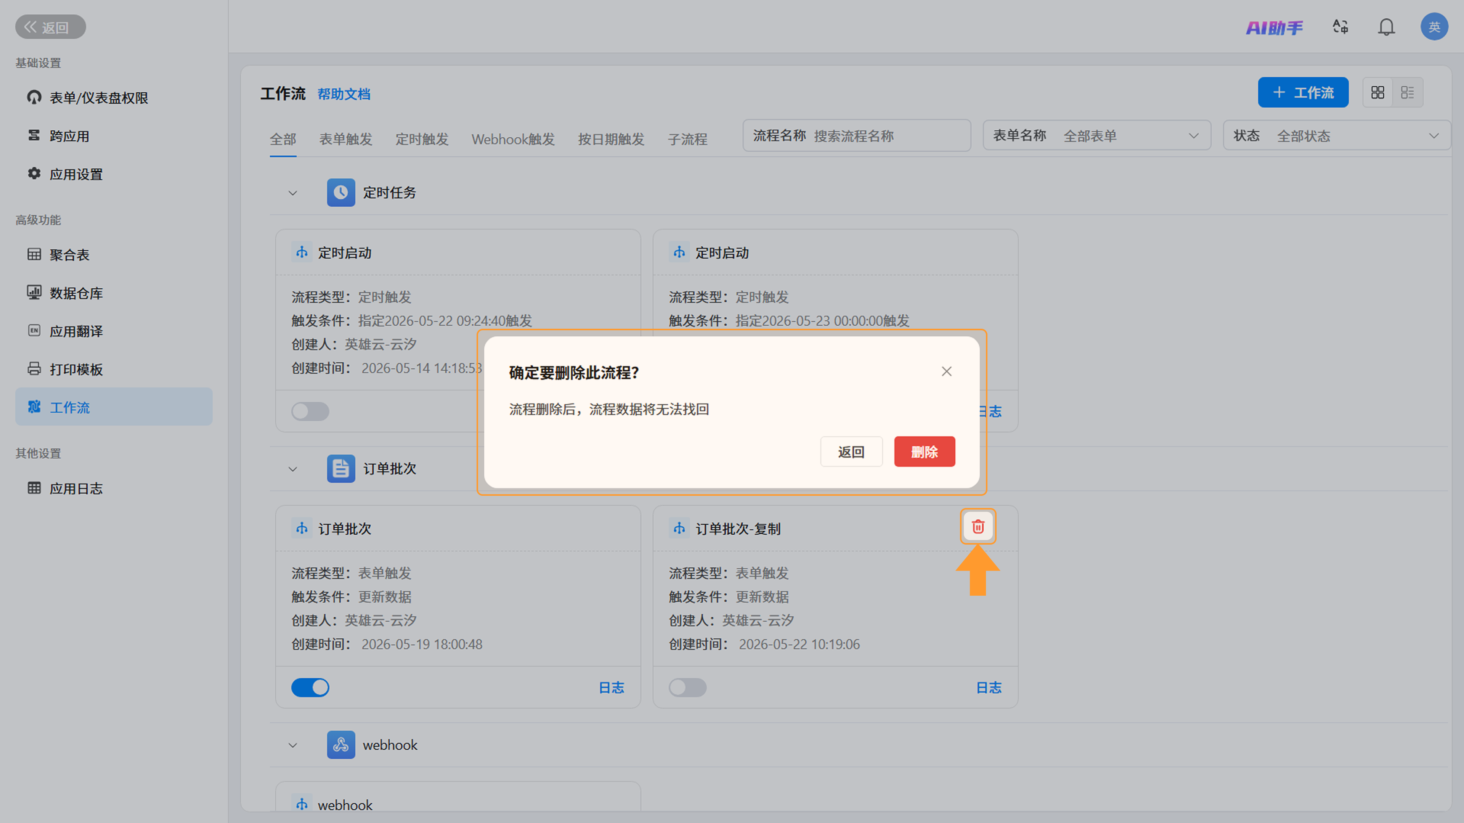This screenshot has height=823, width=1464.
Task: Toggle the first 定时启动 flow switch
Action: (310, 411)
